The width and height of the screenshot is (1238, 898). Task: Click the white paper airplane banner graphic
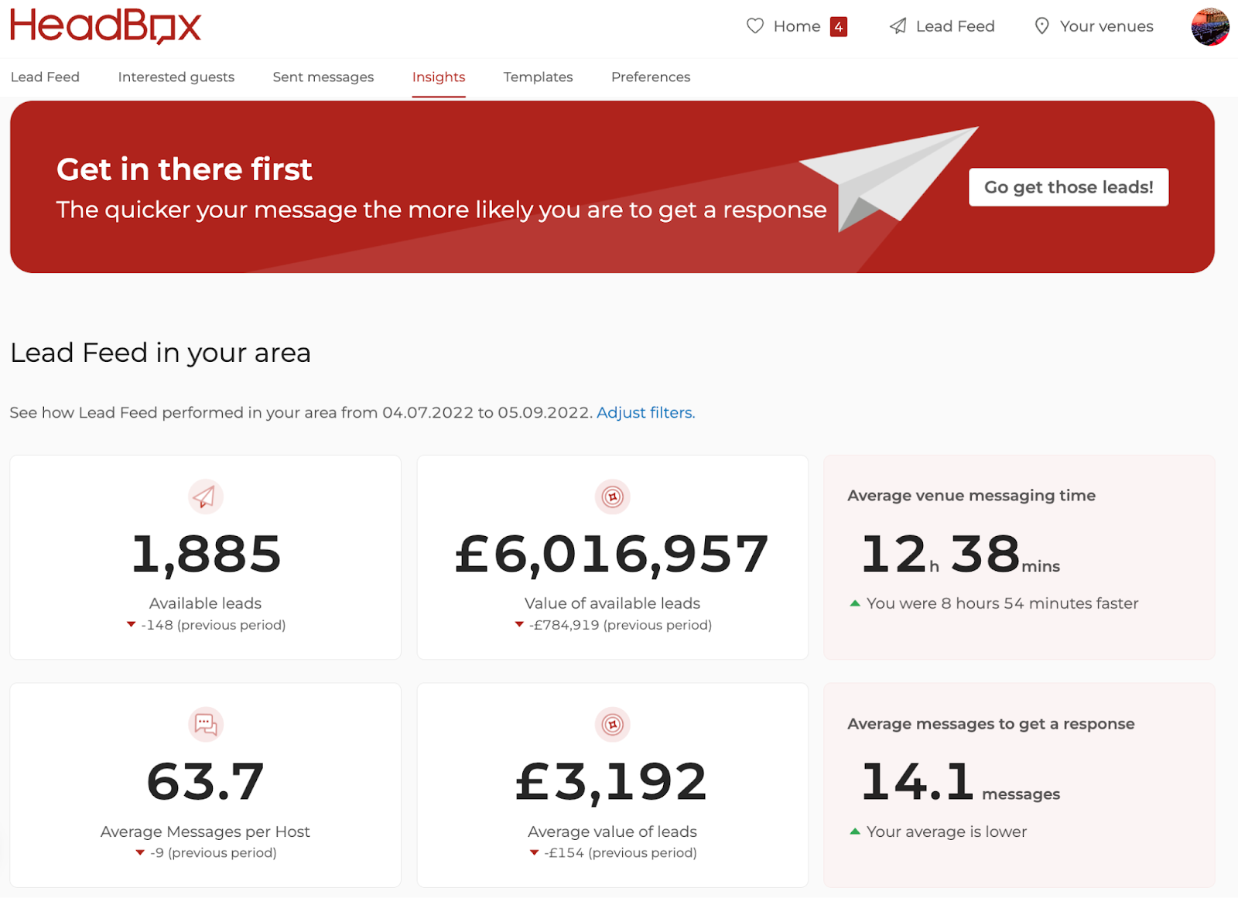888,179
